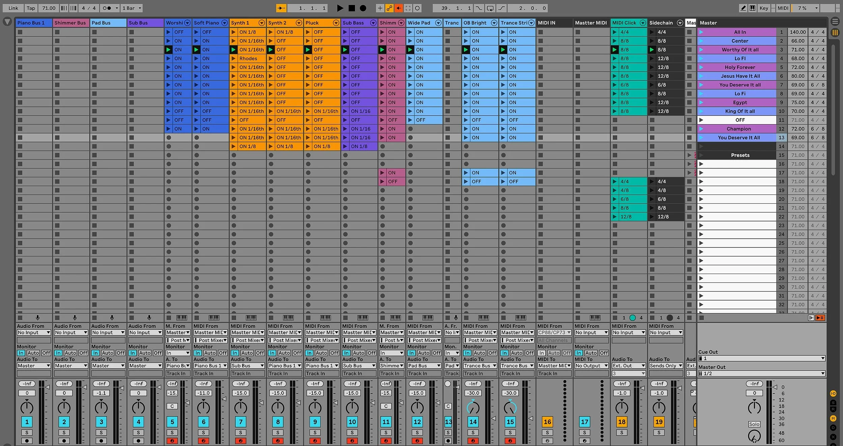Toggle the Computer MIDI Keyboard icon
The image size is (843, 446).
coord(753,8)
